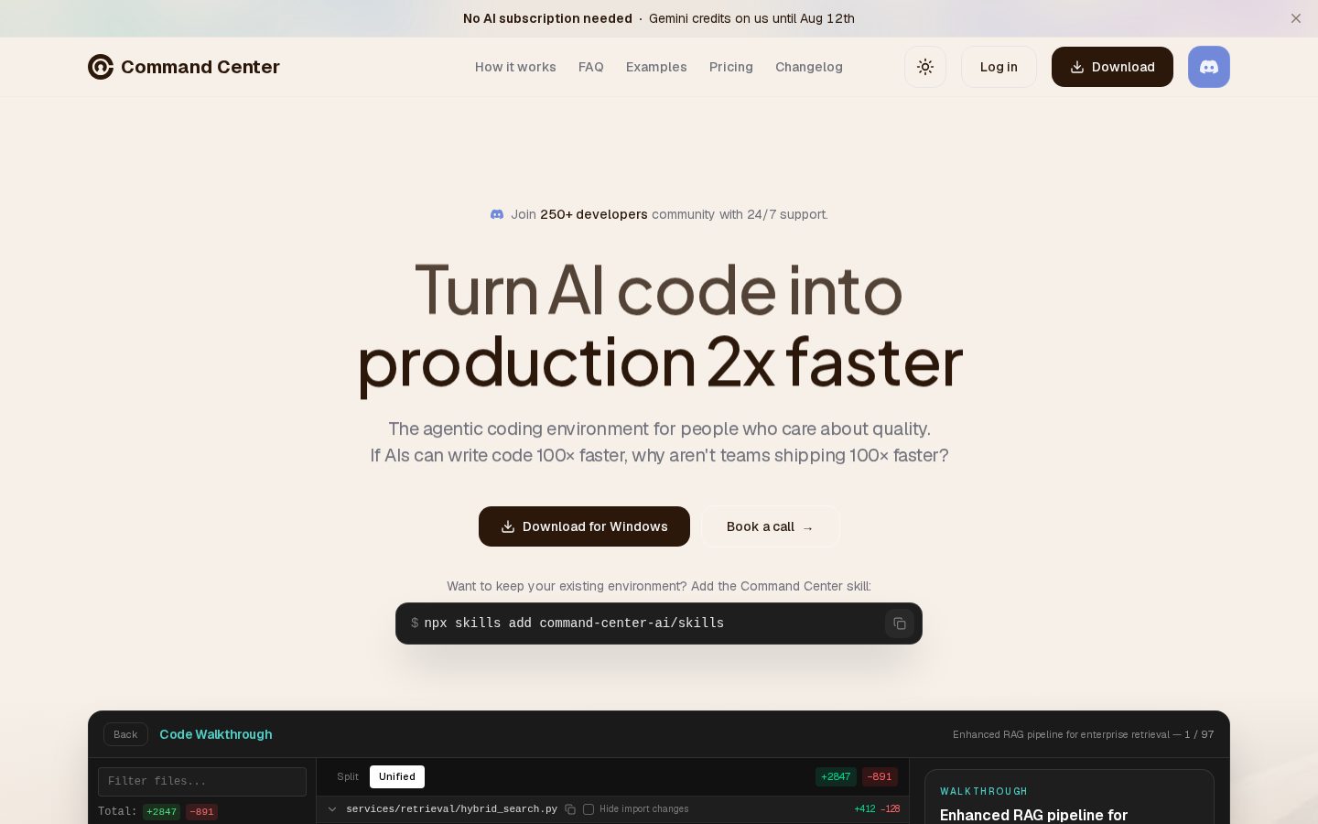Screen dimensions: 1318x824
Task: Copy the hybrid_search.py file path
Action: tap(570, 809)
